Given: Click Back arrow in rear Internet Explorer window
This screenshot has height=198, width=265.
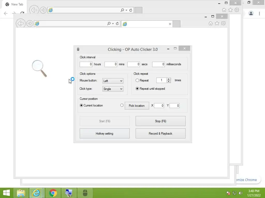Looking at the screenshot, I should click(34, 10).
